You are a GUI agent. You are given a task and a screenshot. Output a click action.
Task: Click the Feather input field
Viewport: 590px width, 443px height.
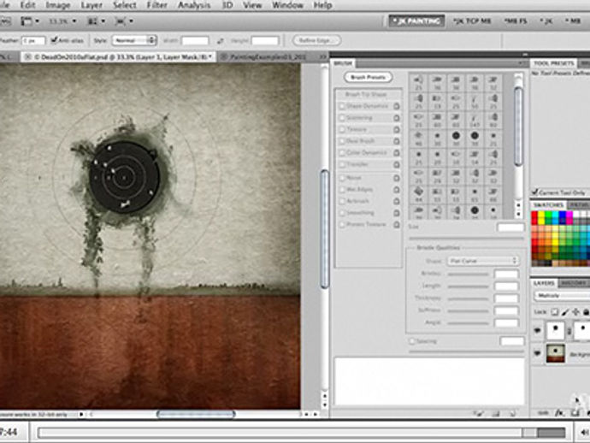(x=33, y=40)
